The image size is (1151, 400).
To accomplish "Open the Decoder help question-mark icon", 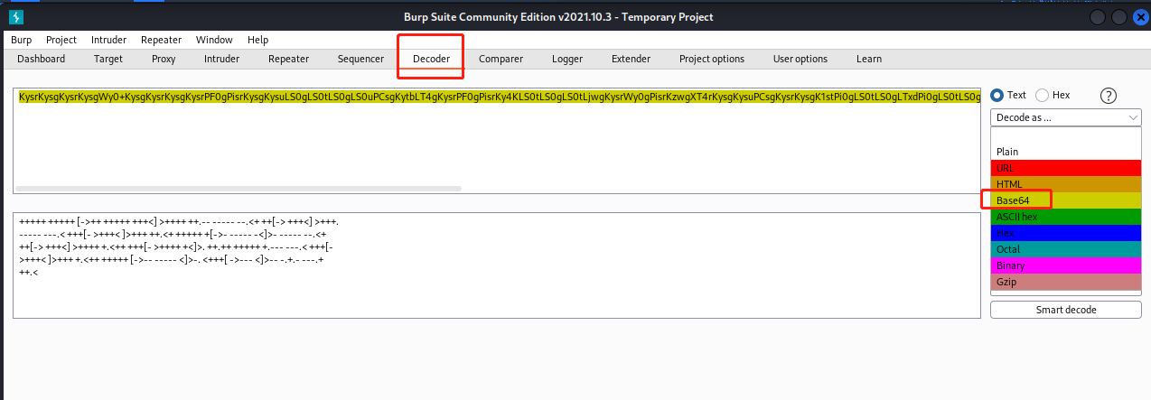I will [1109, 96].
